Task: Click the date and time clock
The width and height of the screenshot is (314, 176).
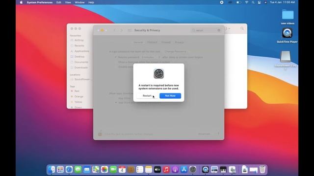Action: 283,2
